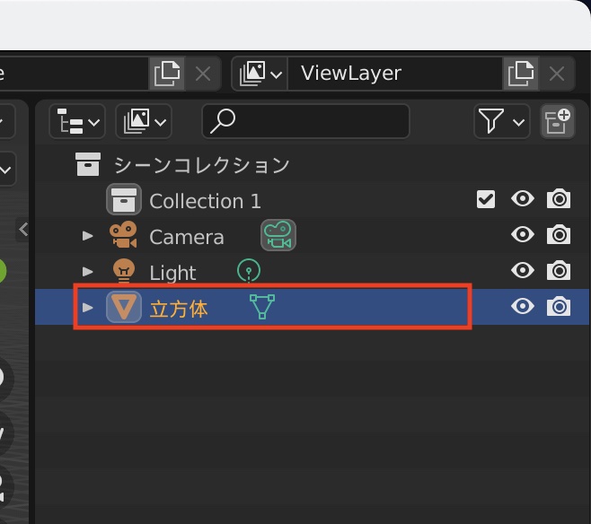The height and width of the screenshot is (524, 591).
Task: Add a new collection in the outliner
Action: [x=557, y=121]
